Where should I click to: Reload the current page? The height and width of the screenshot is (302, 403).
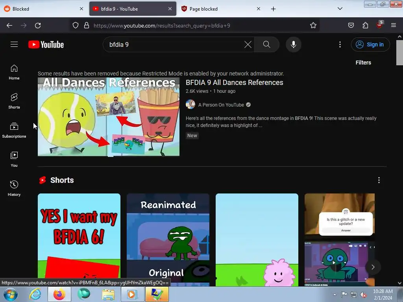coord(38,26)
